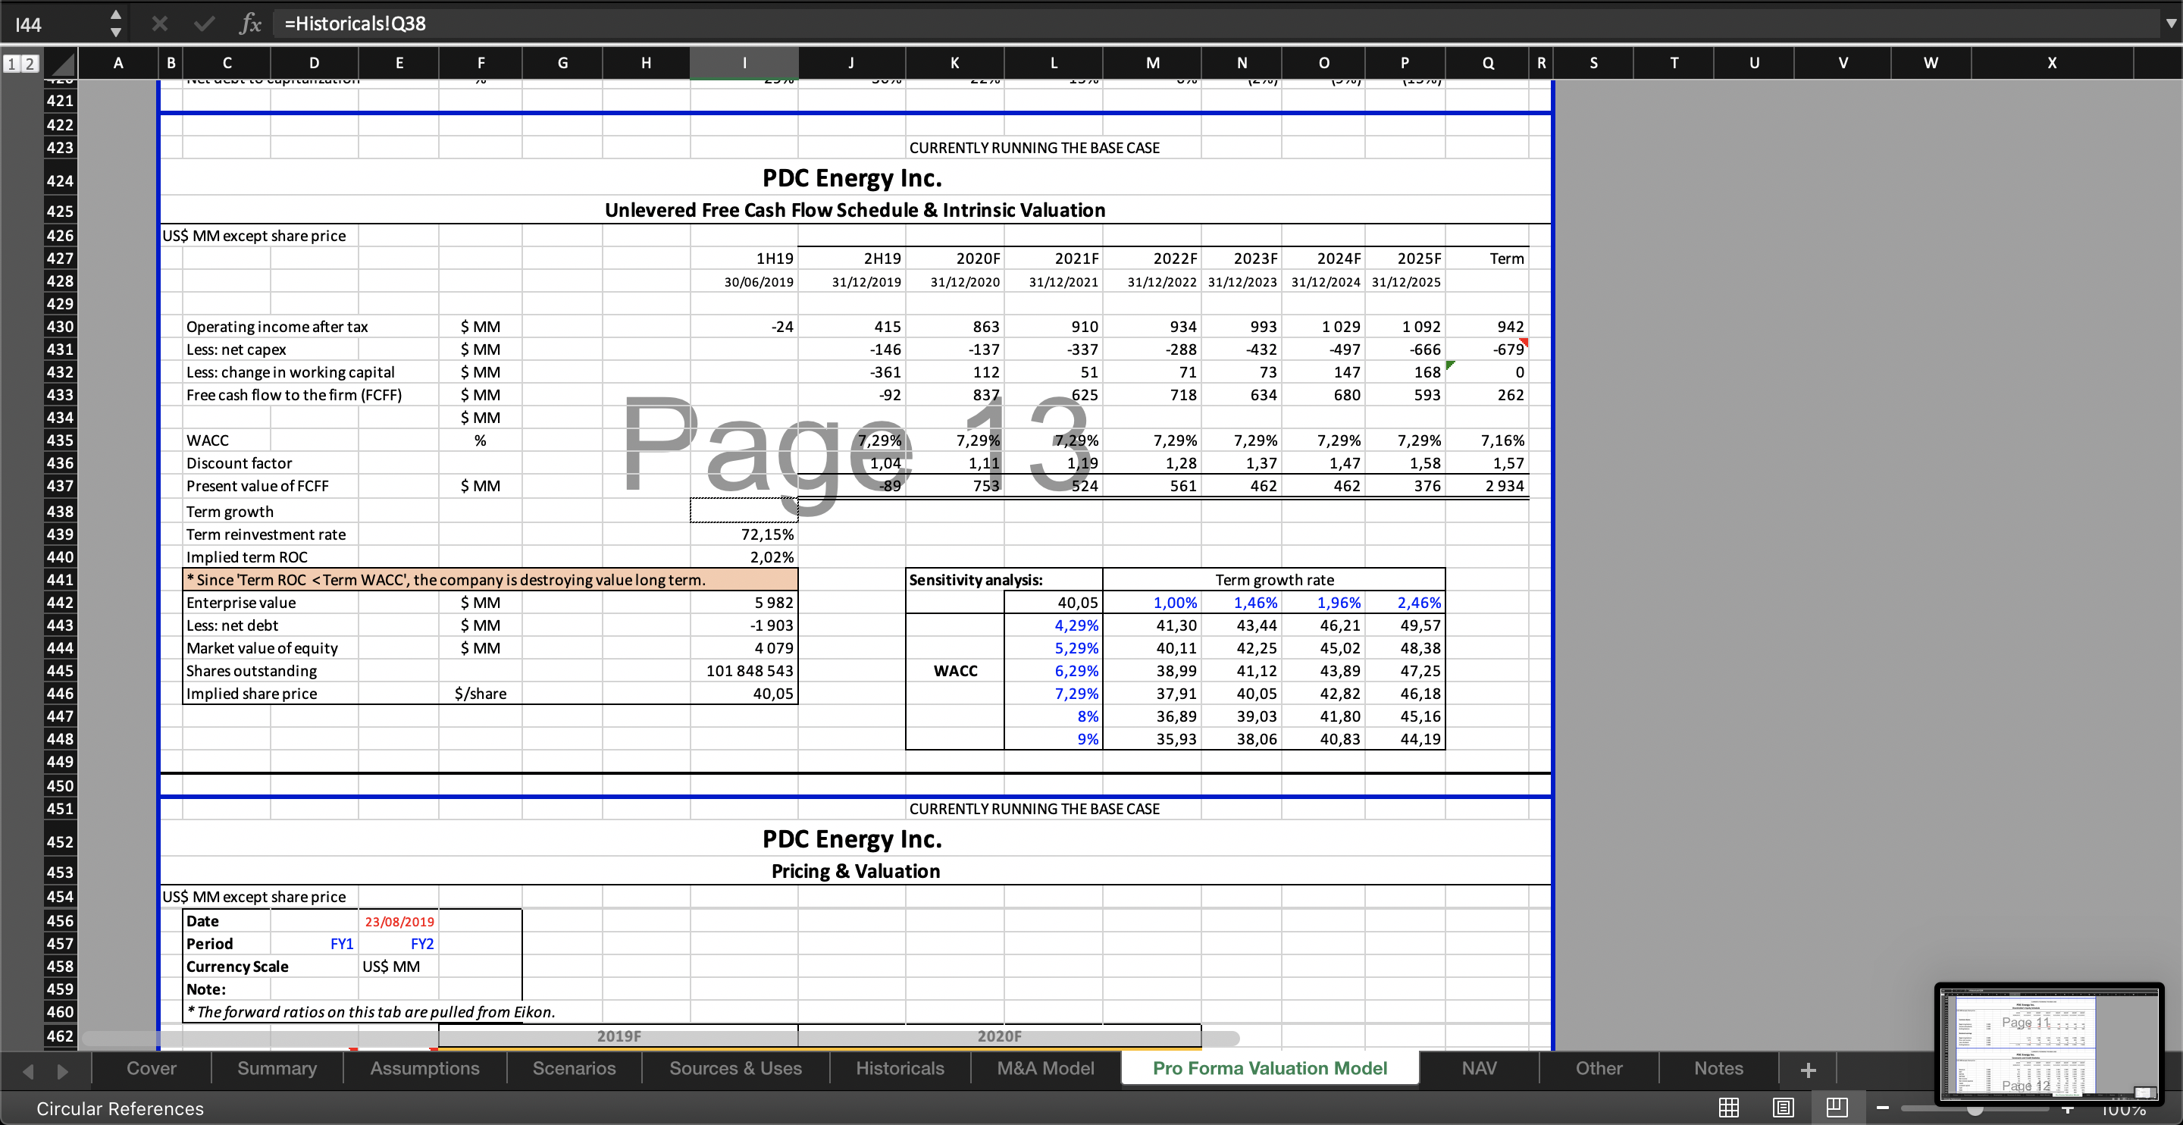Select the 'Unlevered Free Cash Flow Schedule' title
Screen dimensions: 2183x1125
click(855, 210)
